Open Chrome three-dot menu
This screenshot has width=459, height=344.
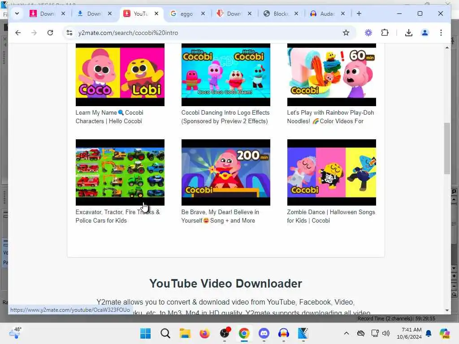click(441, 33)
